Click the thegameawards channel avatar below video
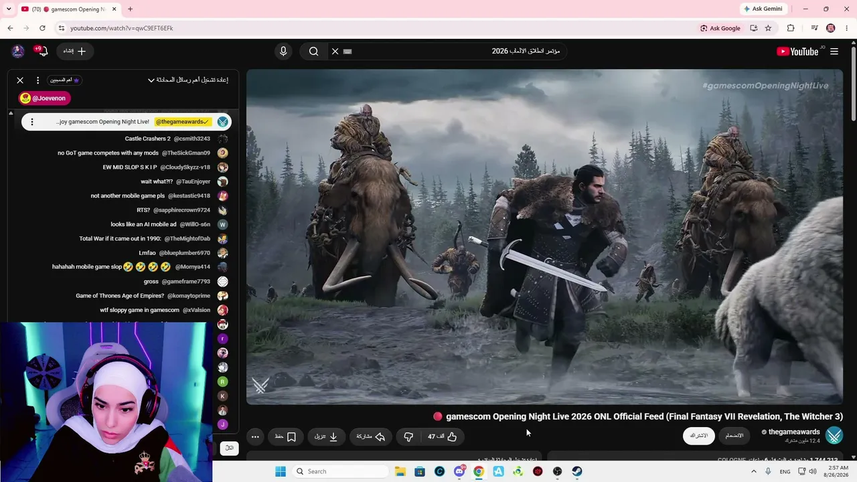The image size is (857, 482). coord(834,436)
